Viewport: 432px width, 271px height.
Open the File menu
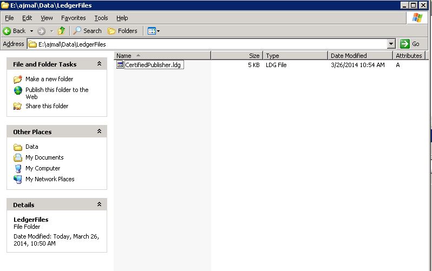9,18
